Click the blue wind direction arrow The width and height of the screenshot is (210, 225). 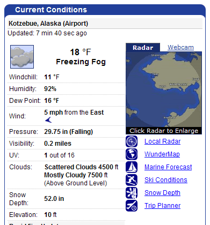pyautogui.click(x=48, y=120)
